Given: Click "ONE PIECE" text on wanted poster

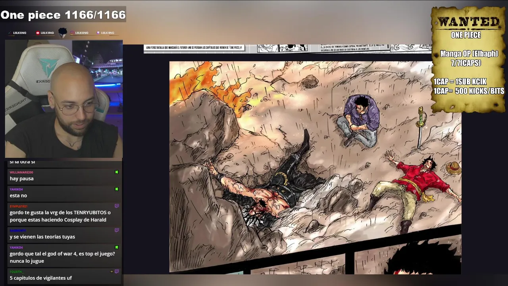Looking at the screenshot, I should (466, 35).
